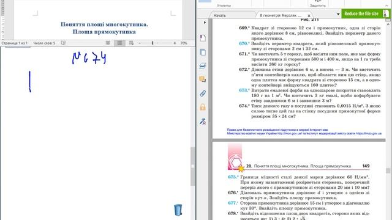Viewport: 392px width, 220px height.
Task: Click exercise number 671 in PDF
Action: click(244, 54)
